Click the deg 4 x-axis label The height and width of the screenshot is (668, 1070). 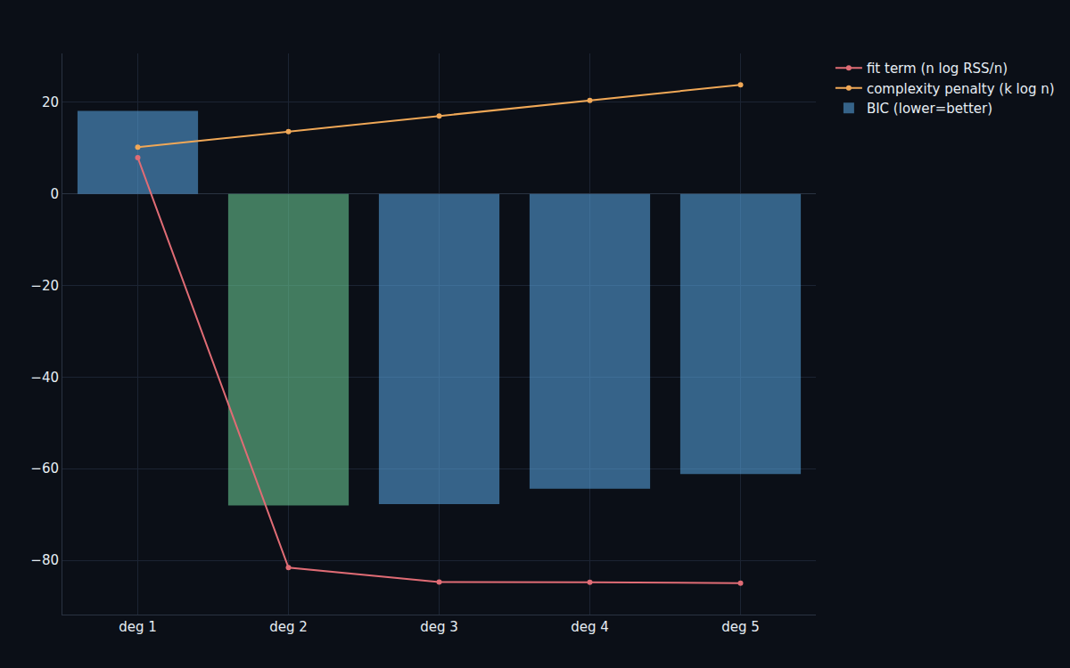589,627
